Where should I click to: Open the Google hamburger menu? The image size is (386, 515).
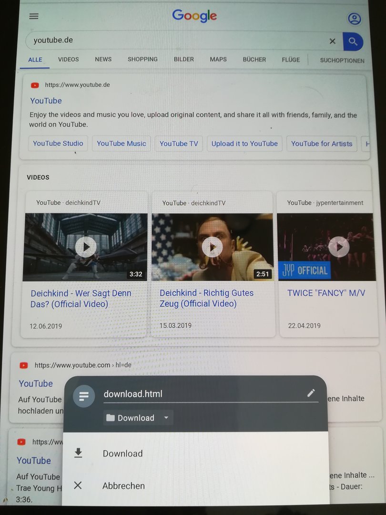[34, 16]
